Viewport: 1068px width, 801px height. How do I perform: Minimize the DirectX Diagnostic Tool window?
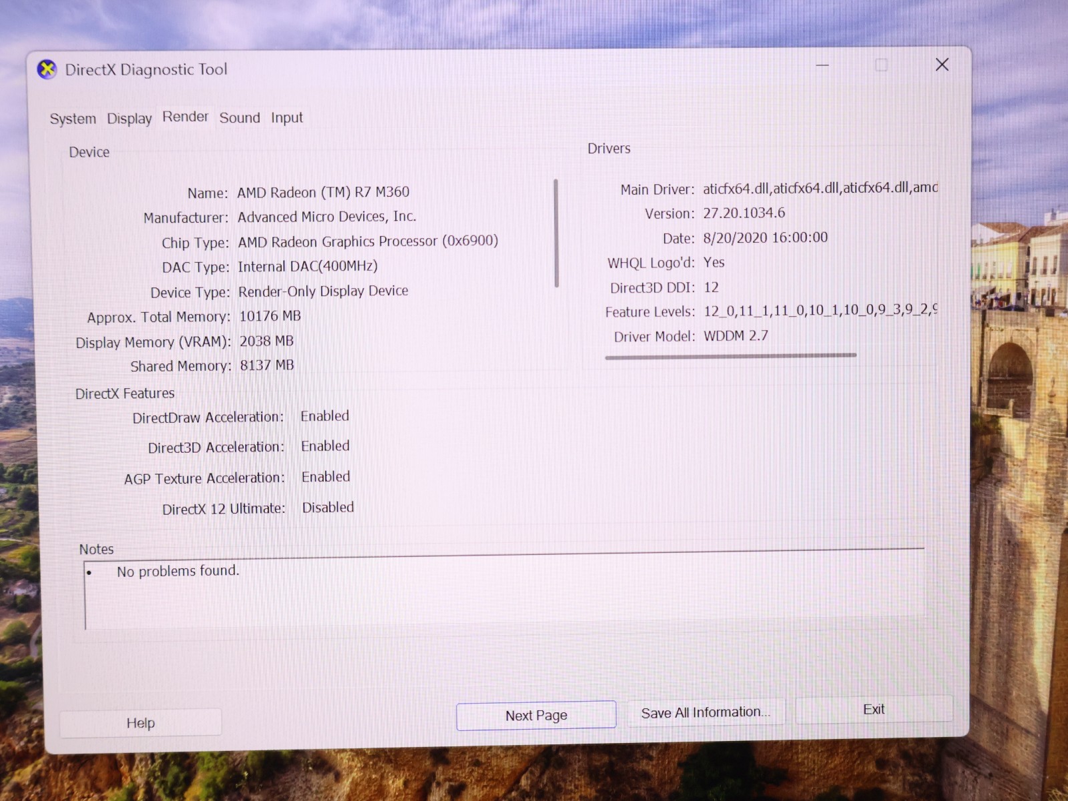coord(822,65)
